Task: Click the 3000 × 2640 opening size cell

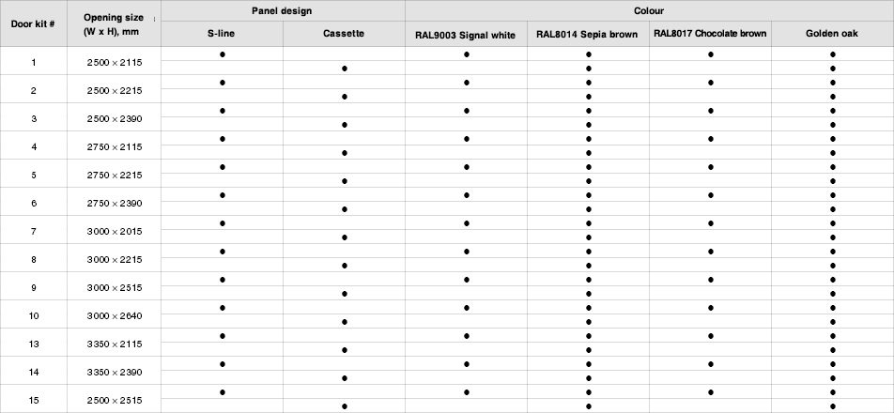Action: (114, 315)
